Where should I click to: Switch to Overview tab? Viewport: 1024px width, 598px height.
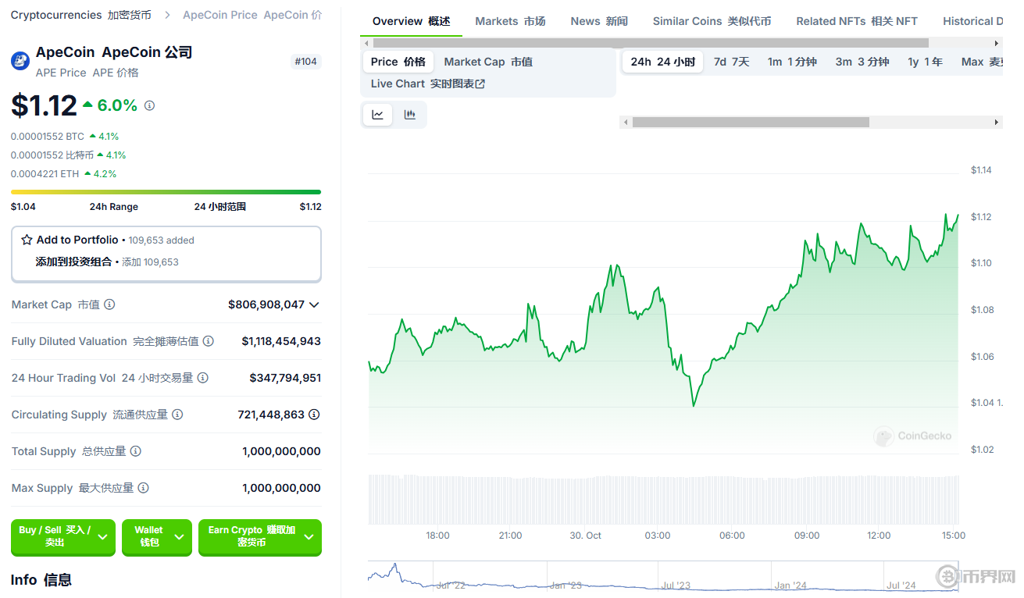point(411,21)
